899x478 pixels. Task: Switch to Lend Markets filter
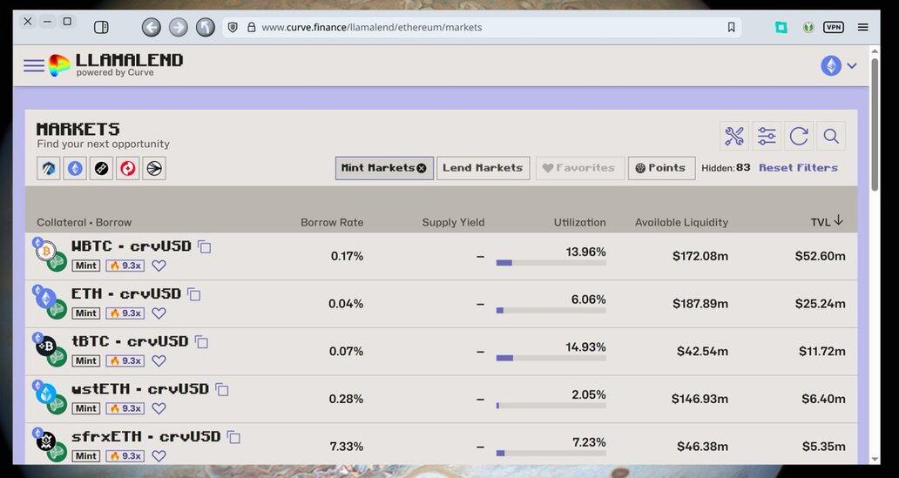coord(483,168)
